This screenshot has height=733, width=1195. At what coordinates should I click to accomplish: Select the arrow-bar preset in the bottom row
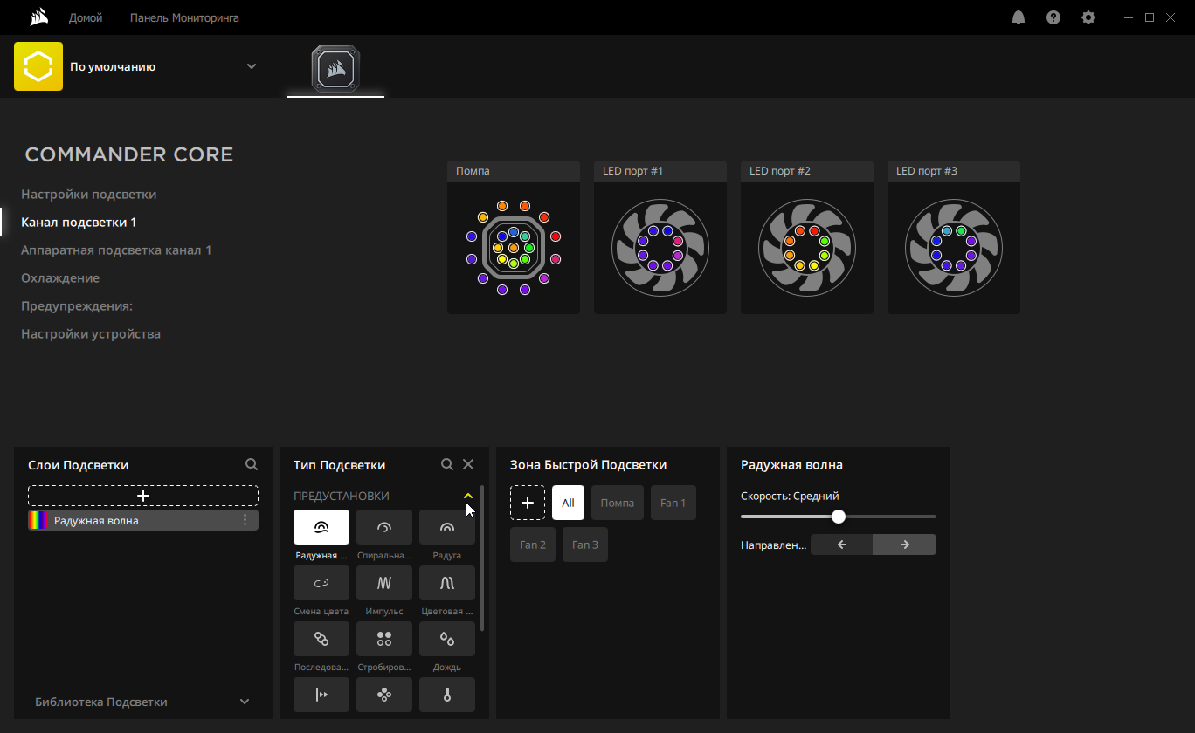click(x=321, y=695)
